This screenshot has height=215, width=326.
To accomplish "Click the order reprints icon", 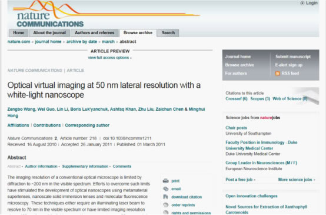I will tap(166, 205).
